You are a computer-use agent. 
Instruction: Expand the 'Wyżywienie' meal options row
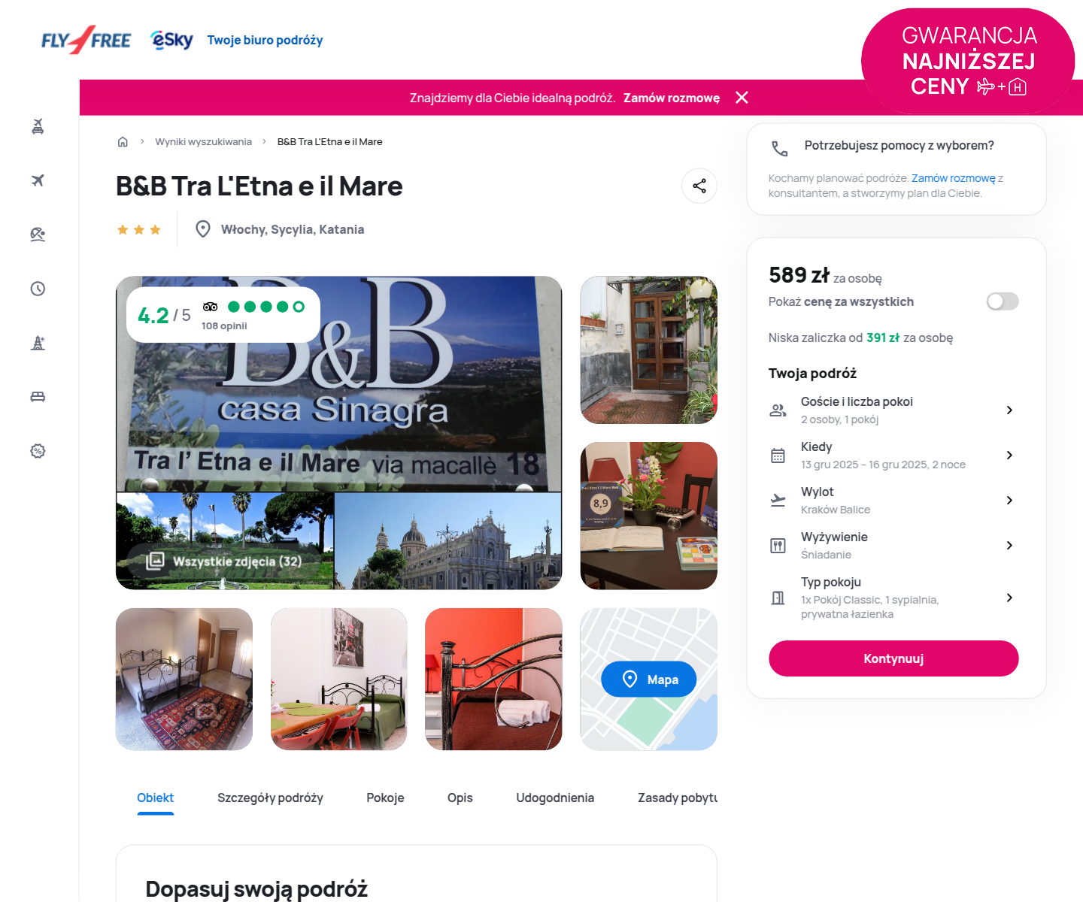click(893, 545)
